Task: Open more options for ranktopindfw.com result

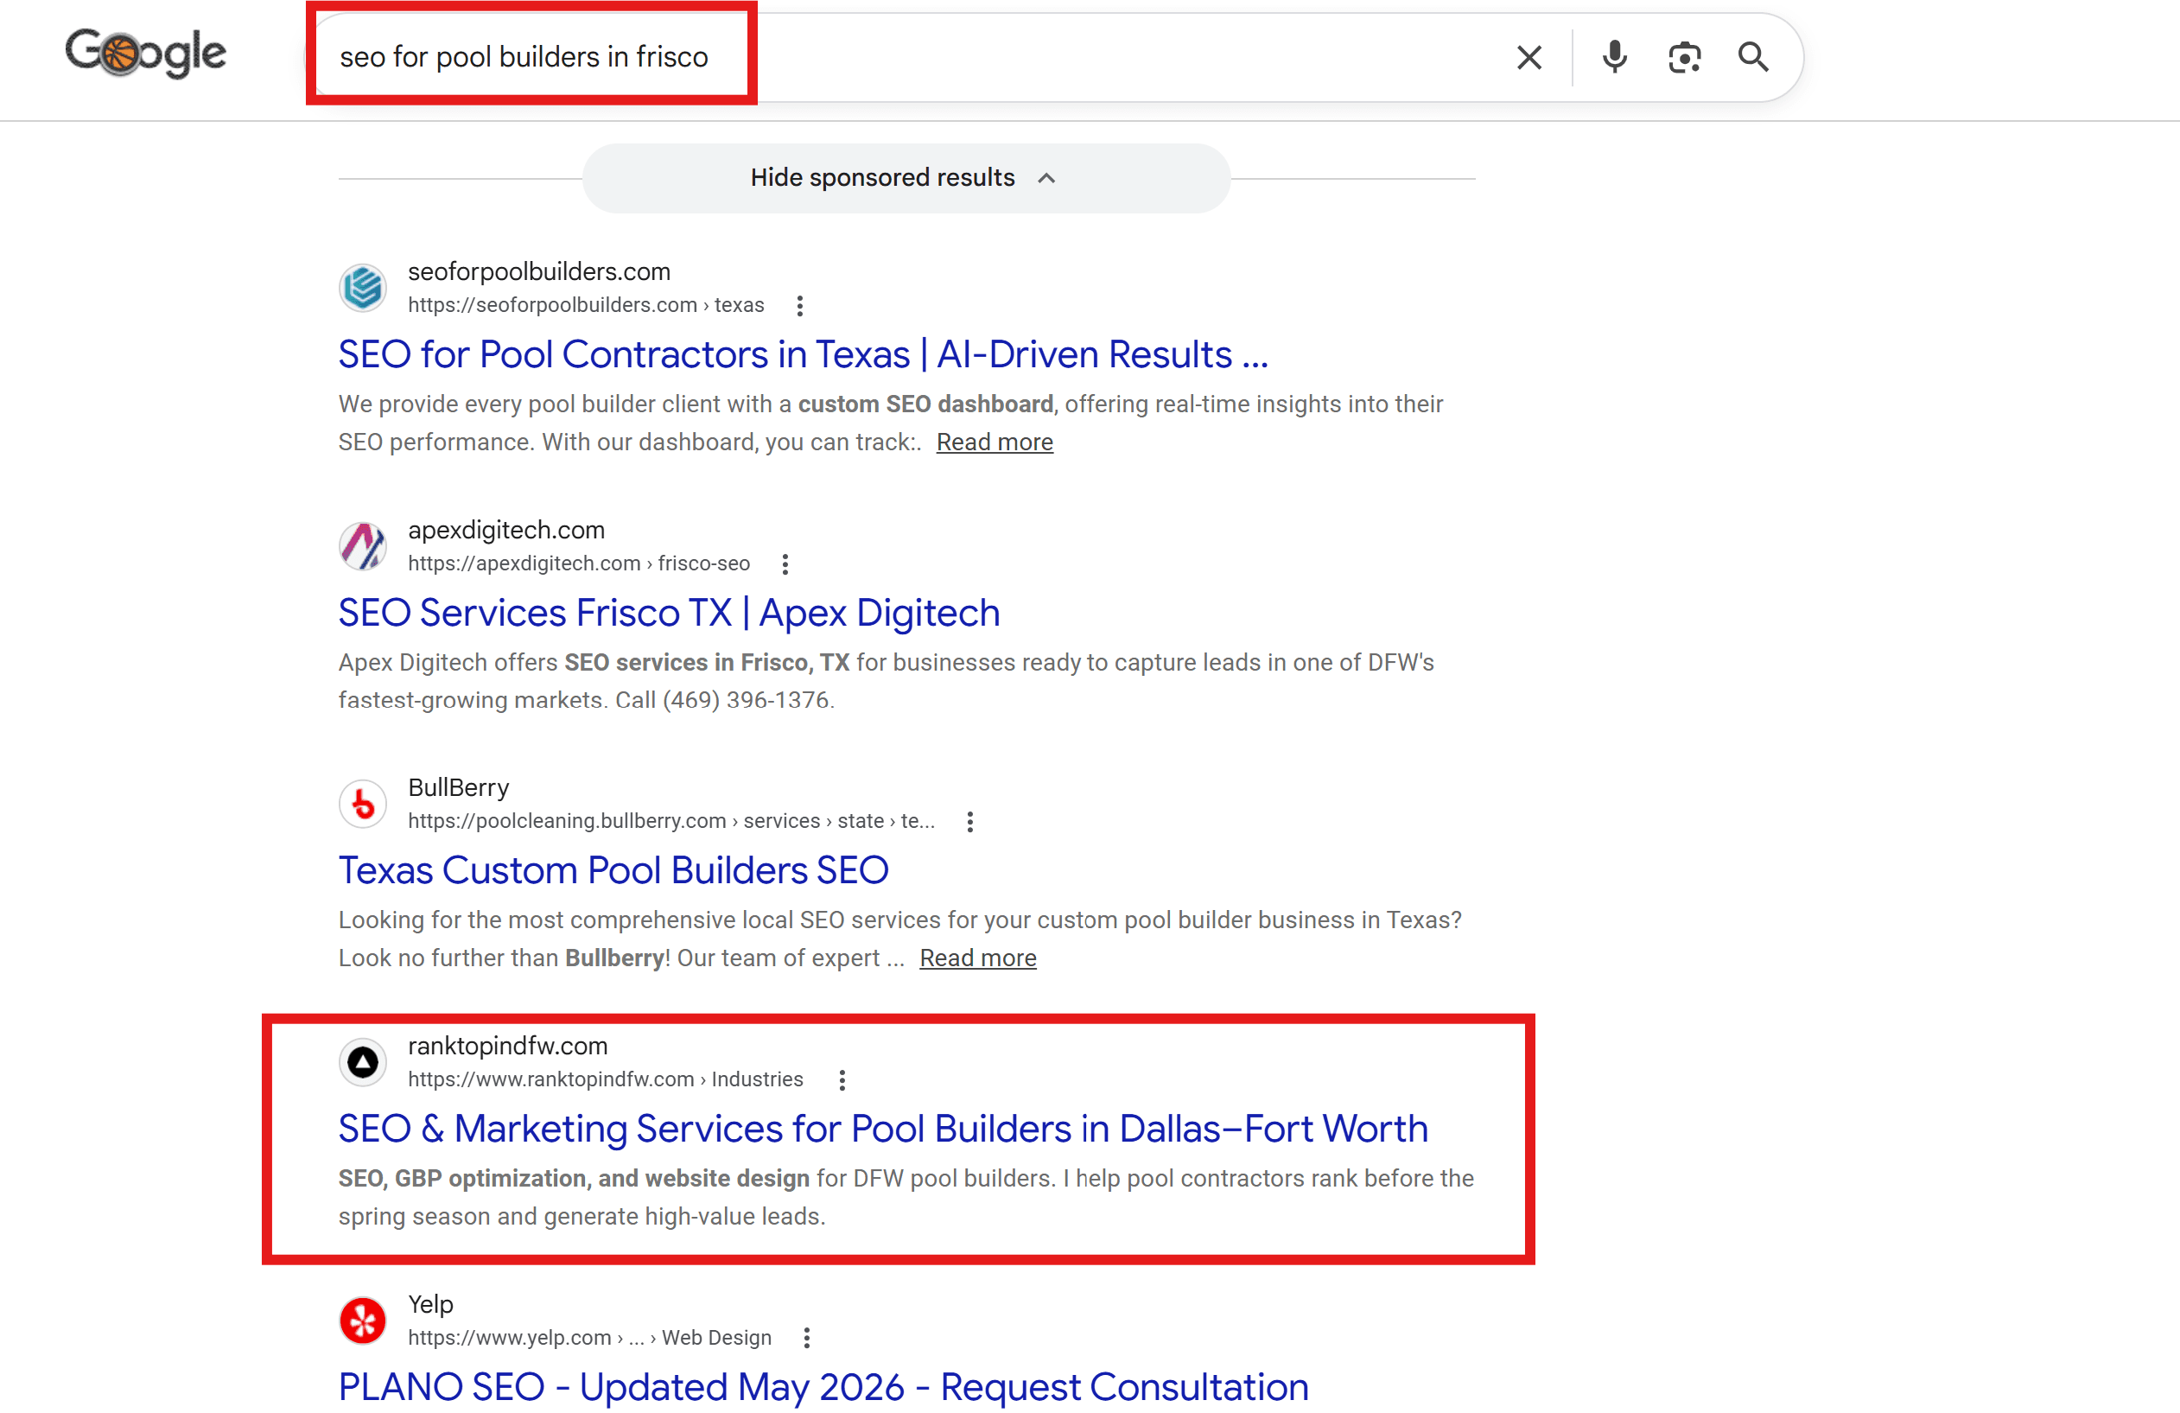Action: pyautogui.click(x=842, y=1079)
